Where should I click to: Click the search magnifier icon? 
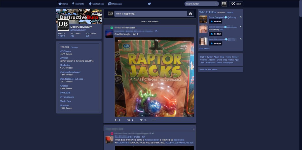pos(216,4)
